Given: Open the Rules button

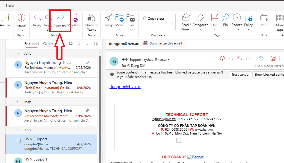Looking at the screenshot, I should [131, 20].
